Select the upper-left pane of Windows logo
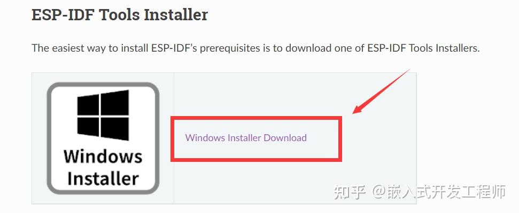 point(88,105)
